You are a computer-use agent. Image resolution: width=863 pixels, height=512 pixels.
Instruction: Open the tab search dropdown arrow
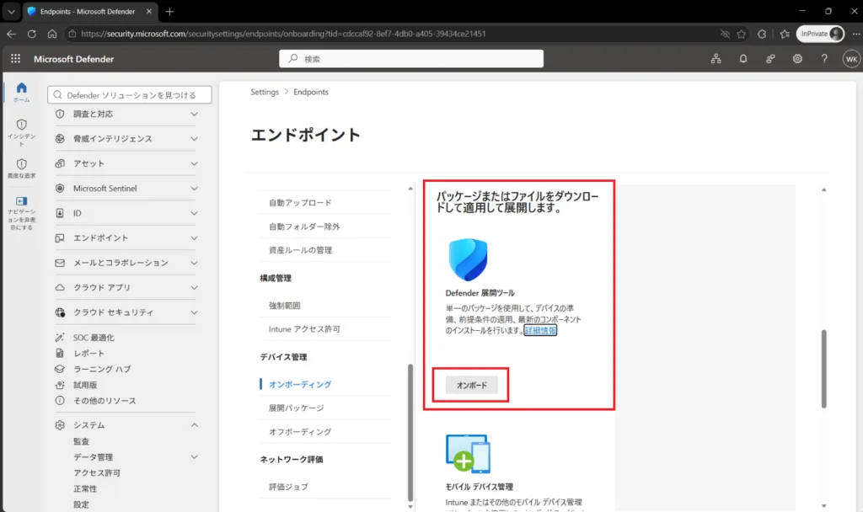coord(11,12)
